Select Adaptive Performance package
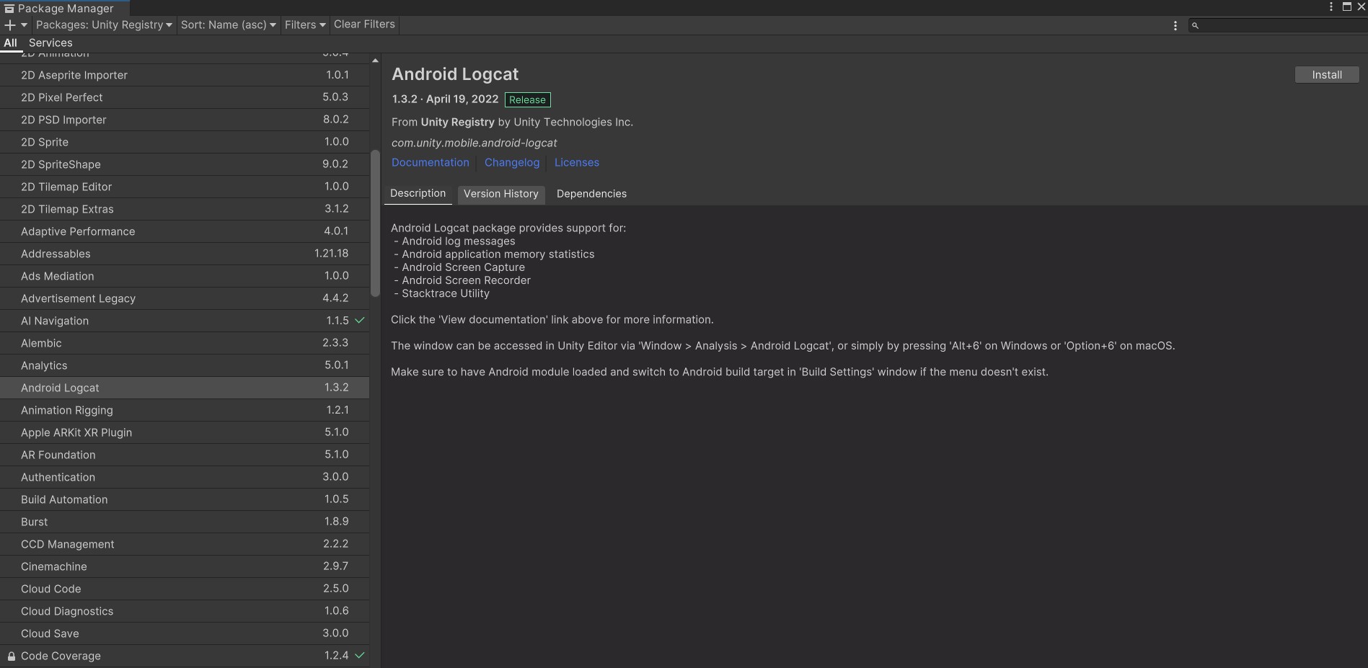The image size is (1368, 668). [185, 231]
